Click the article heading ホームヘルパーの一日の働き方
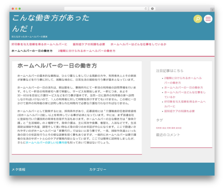Viewport: 224px width, 189px height. [57, 66]
